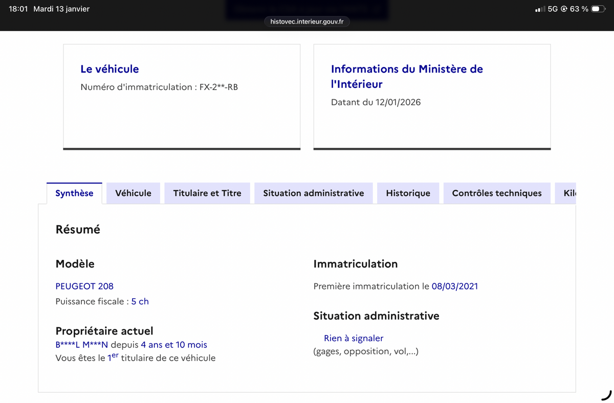This screenshot has width=614, height=403.
Task: Tap the battery icon in status bar
Action: point(598,9)
